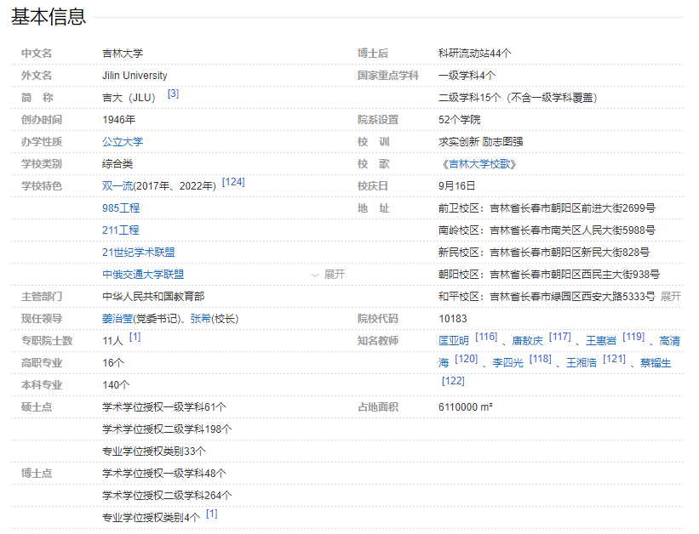This screenshot has width=699, height=534.
Task: Open famous teacher 王惠岩 link
Action: click(x=601, y=341)
